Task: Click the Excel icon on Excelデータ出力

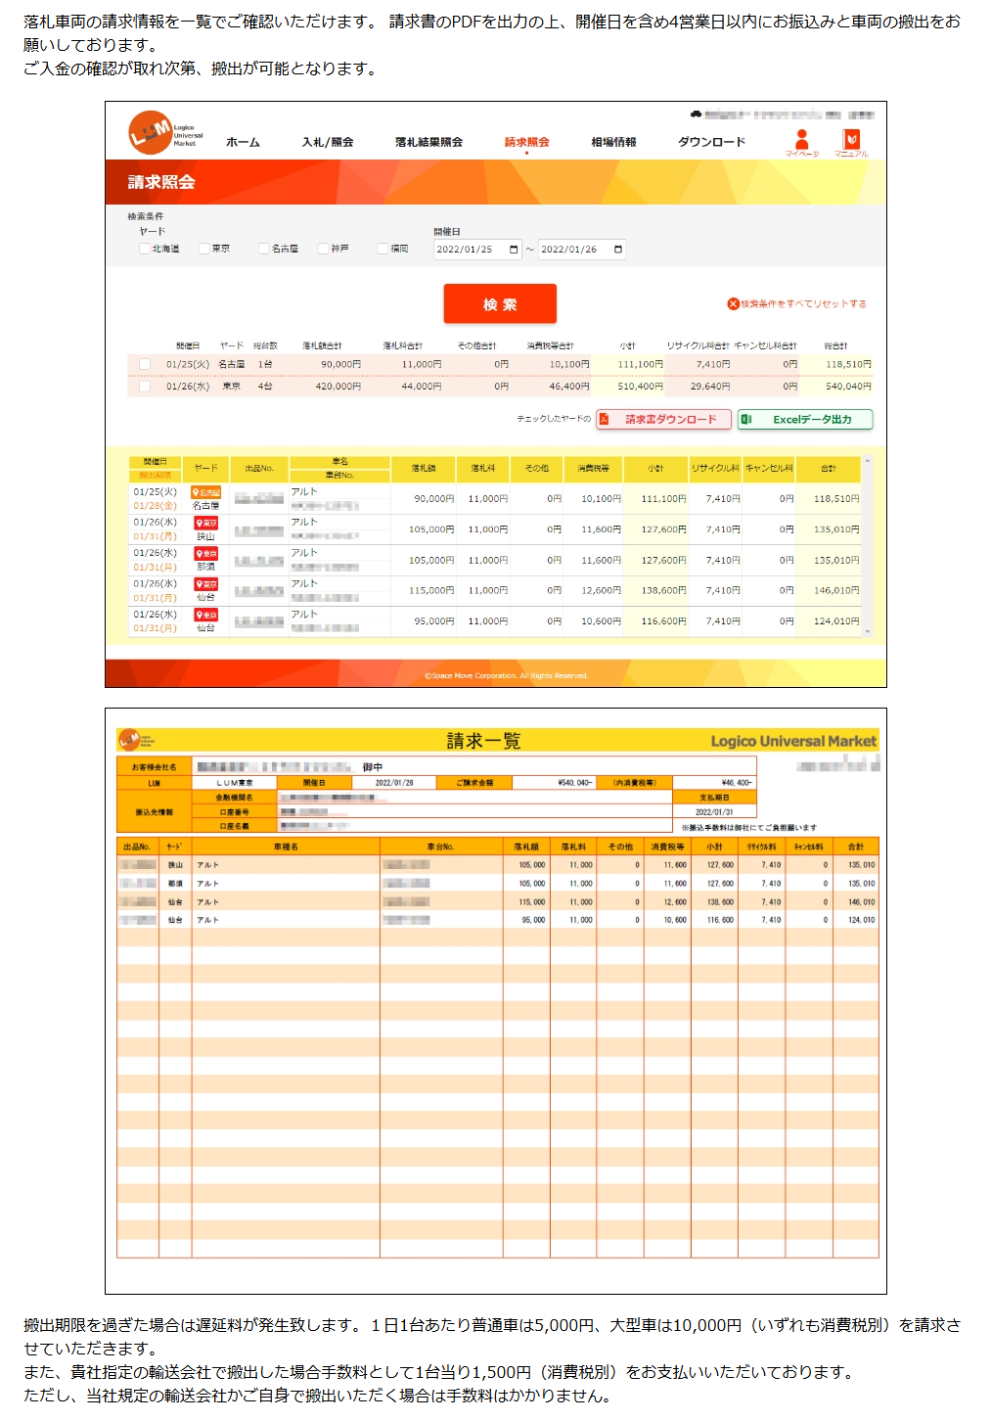Action: pyautogui.click(x=746, y=420)
